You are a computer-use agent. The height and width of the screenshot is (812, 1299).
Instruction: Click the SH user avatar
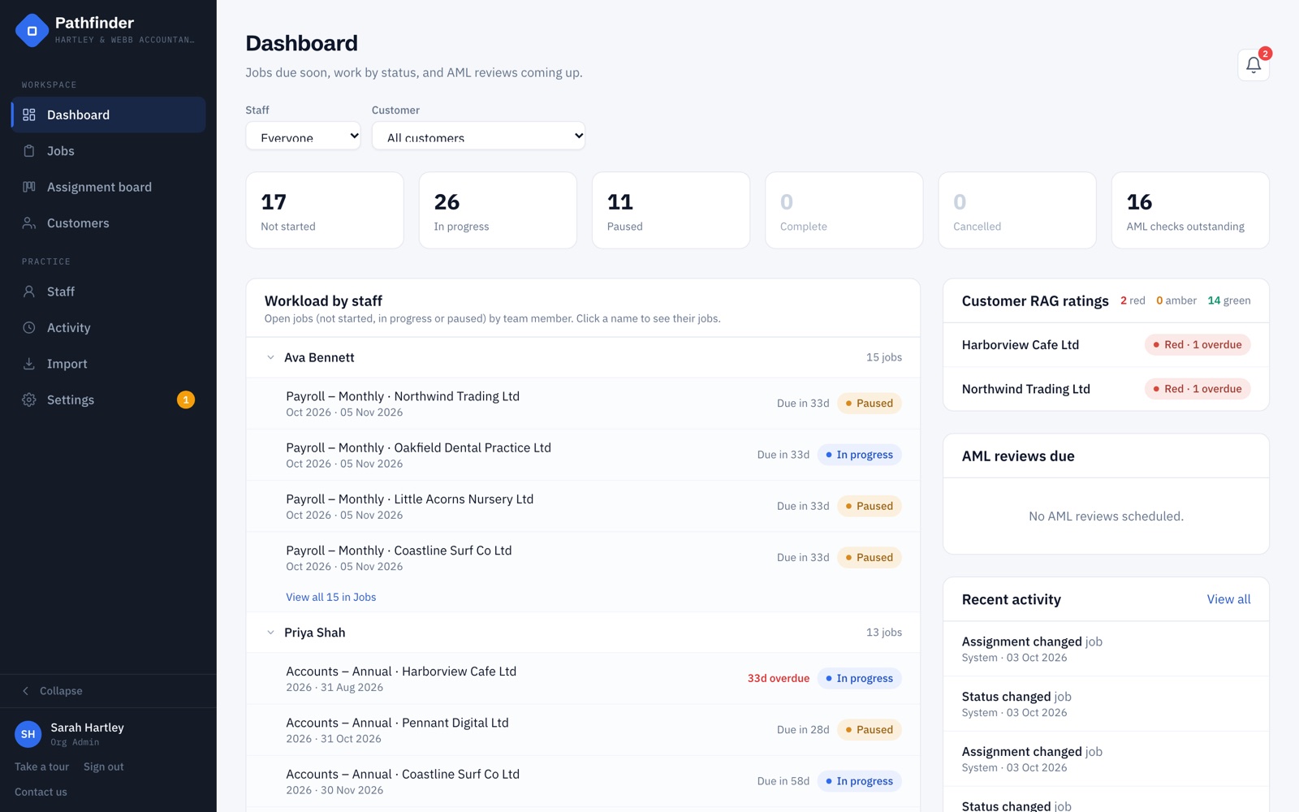coord(28,734)
